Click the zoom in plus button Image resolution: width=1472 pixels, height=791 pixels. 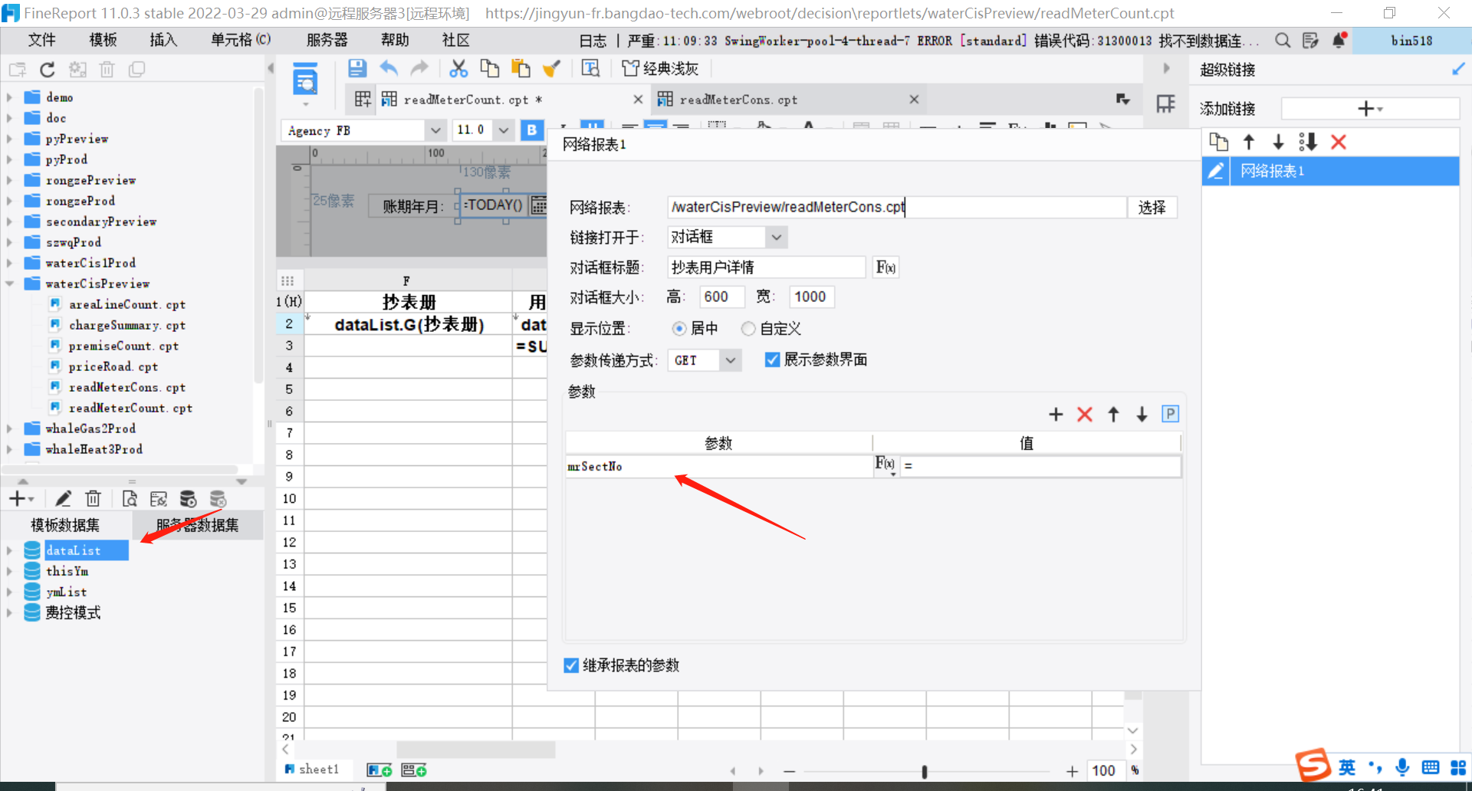tap(1072, 771)
